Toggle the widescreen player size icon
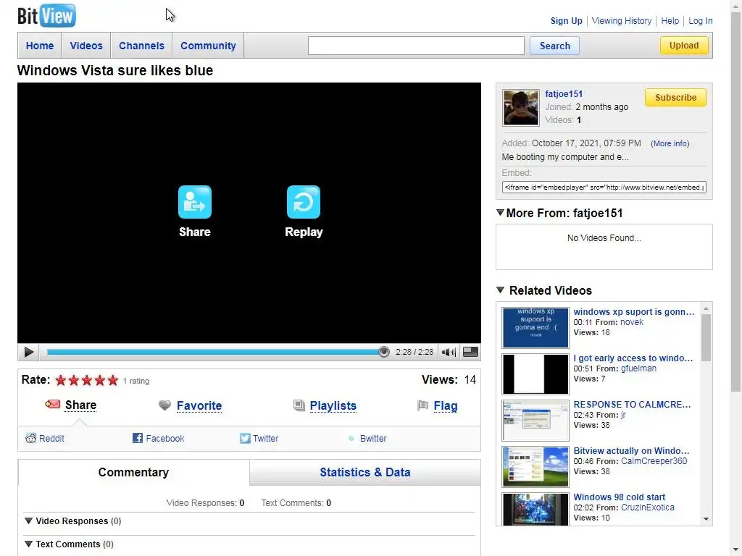The height and width of the screenshot is (556, 742). click(x=470, y=352)
